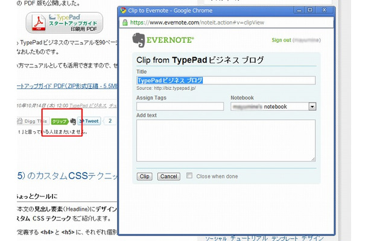Click into the Add text textarea

click(x=226, y=140)
